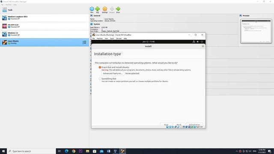Image resolution: width=274 pixels, height=154 pixels.
Task: Open the notification center icon
Action: pyautogui.click(x=269, y=151)
